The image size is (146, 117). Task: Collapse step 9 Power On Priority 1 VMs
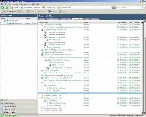(39, 83)
